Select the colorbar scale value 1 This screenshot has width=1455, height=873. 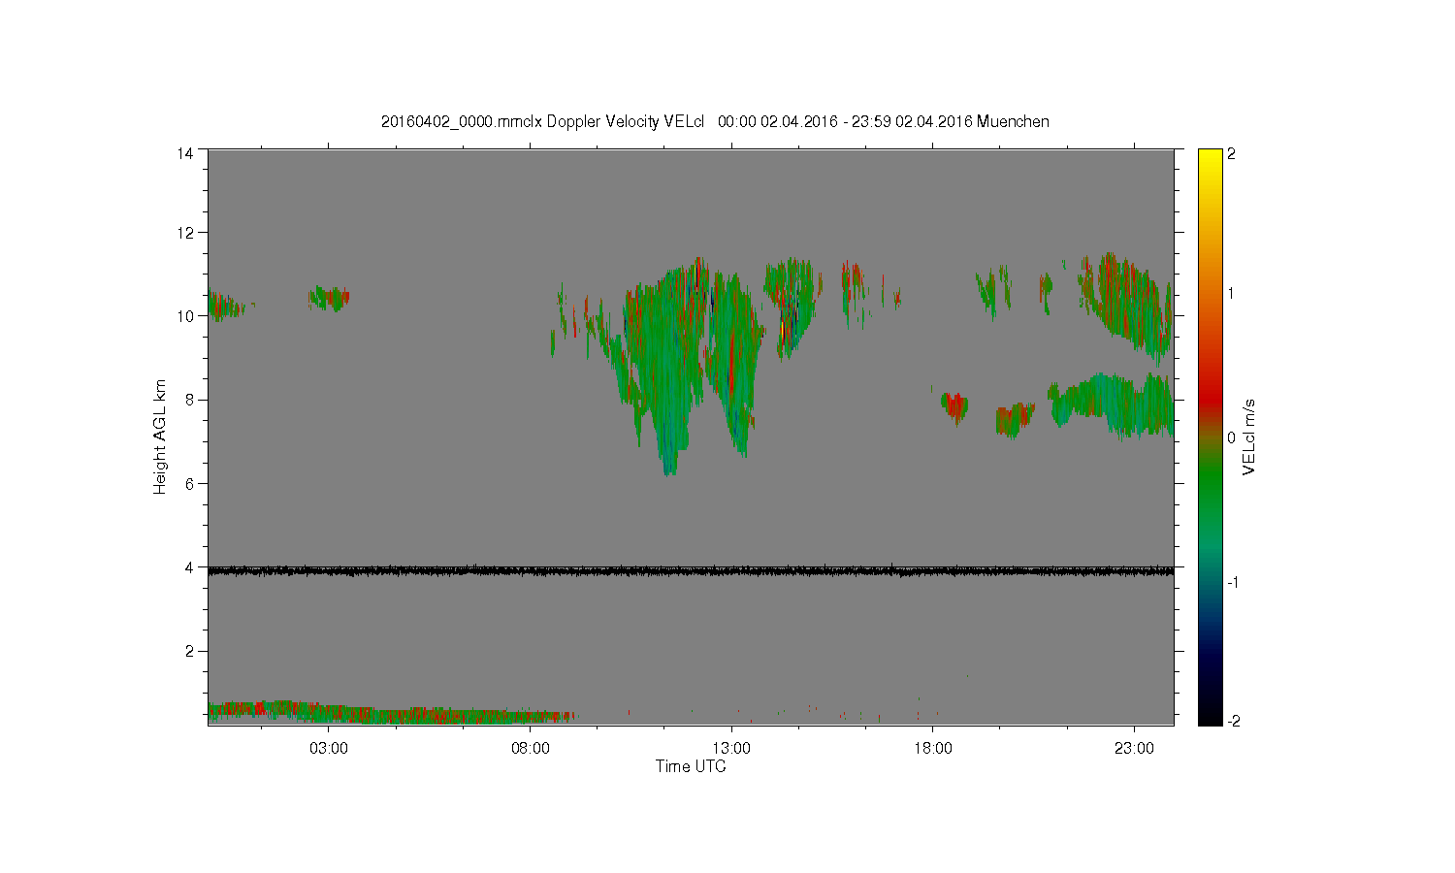[1231, 294]
